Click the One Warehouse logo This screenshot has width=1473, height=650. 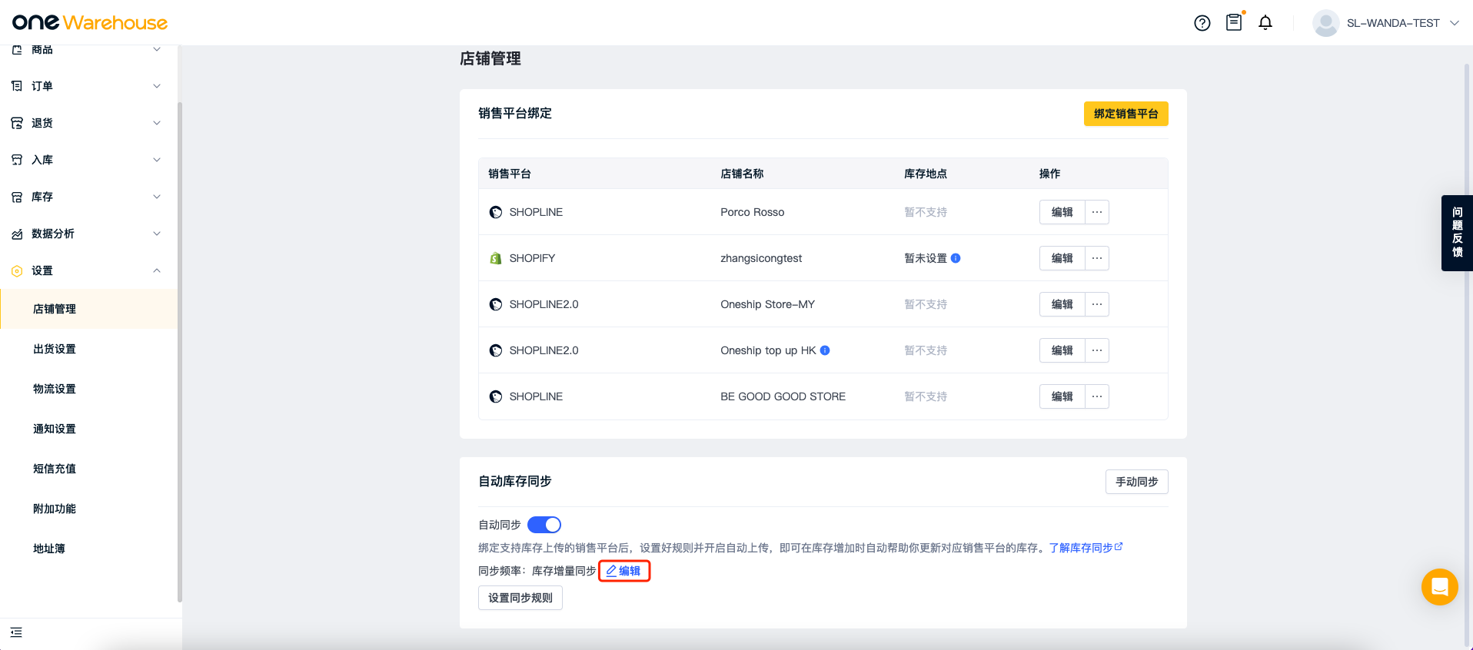click(x=90, y=22)
